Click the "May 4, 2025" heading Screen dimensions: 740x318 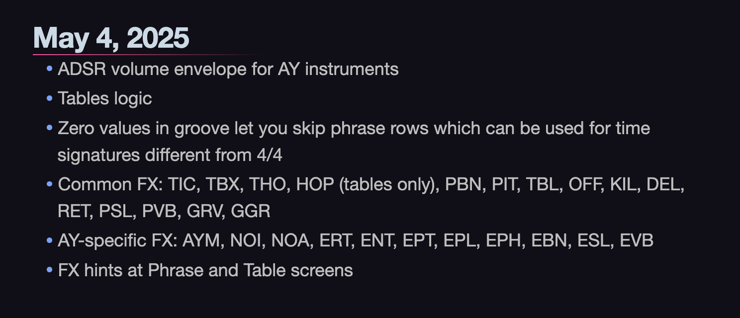[111, 38]
